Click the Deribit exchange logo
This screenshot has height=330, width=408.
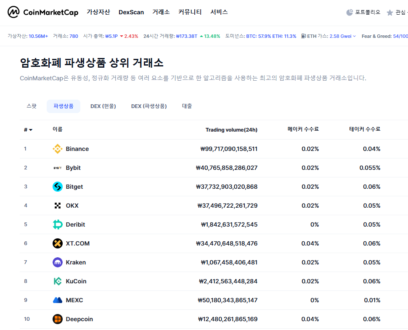pyautogui.click(x=58, y=224)
